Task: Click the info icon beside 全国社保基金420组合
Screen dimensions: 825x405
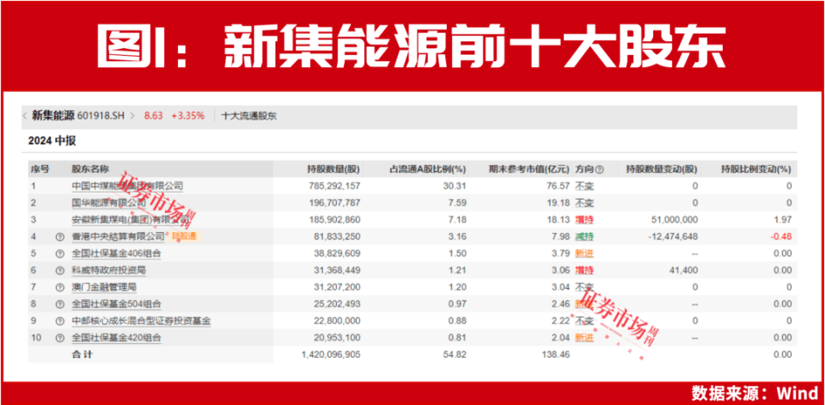Action: point(60,338)
